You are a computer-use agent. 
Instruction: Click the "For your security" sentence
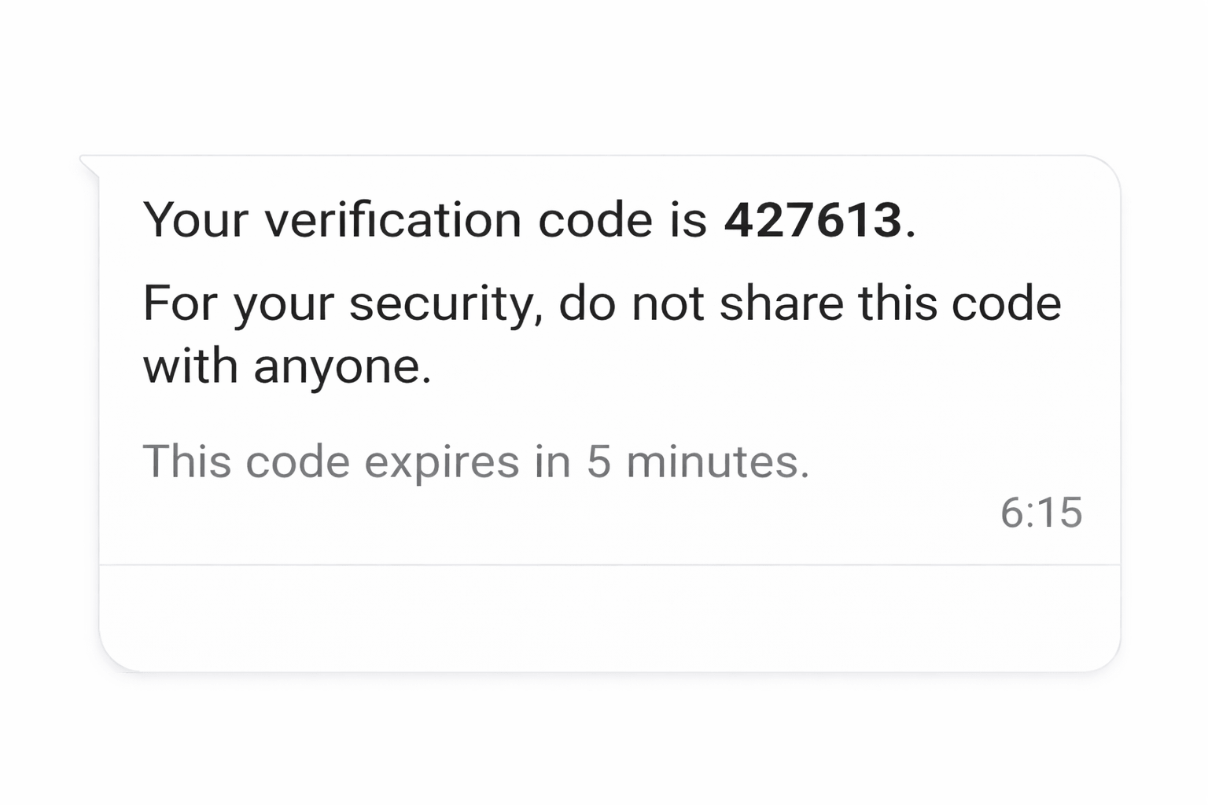601,304
